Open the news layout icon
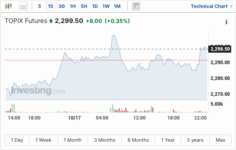Viewport: 236px width, 150px height. pyautogui.click(x=136, y=6)
